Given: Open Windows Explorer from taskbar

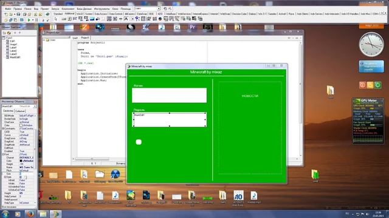Looking at the screenshot, I should [x=43, y=214].
